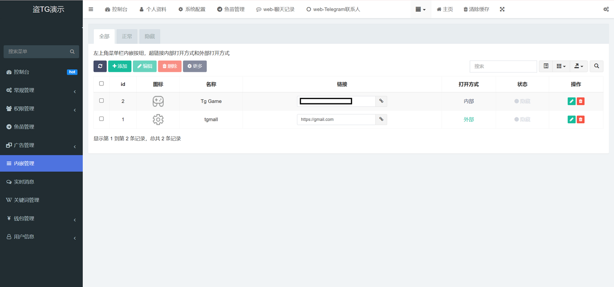The width and height of the screenshot is (614, 287).
Task: Tick the checkbox for the tgmall row
Action: click(x=101, y=119)
